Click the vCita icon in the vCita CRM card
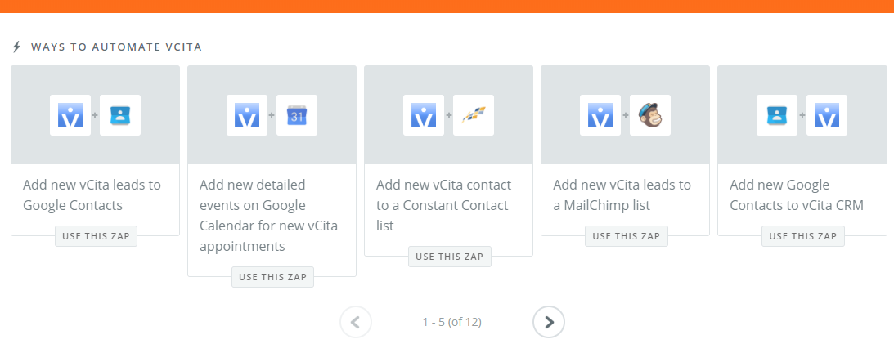Image resolution: width=894 pixels, height=353 pixels. (827, 115)
